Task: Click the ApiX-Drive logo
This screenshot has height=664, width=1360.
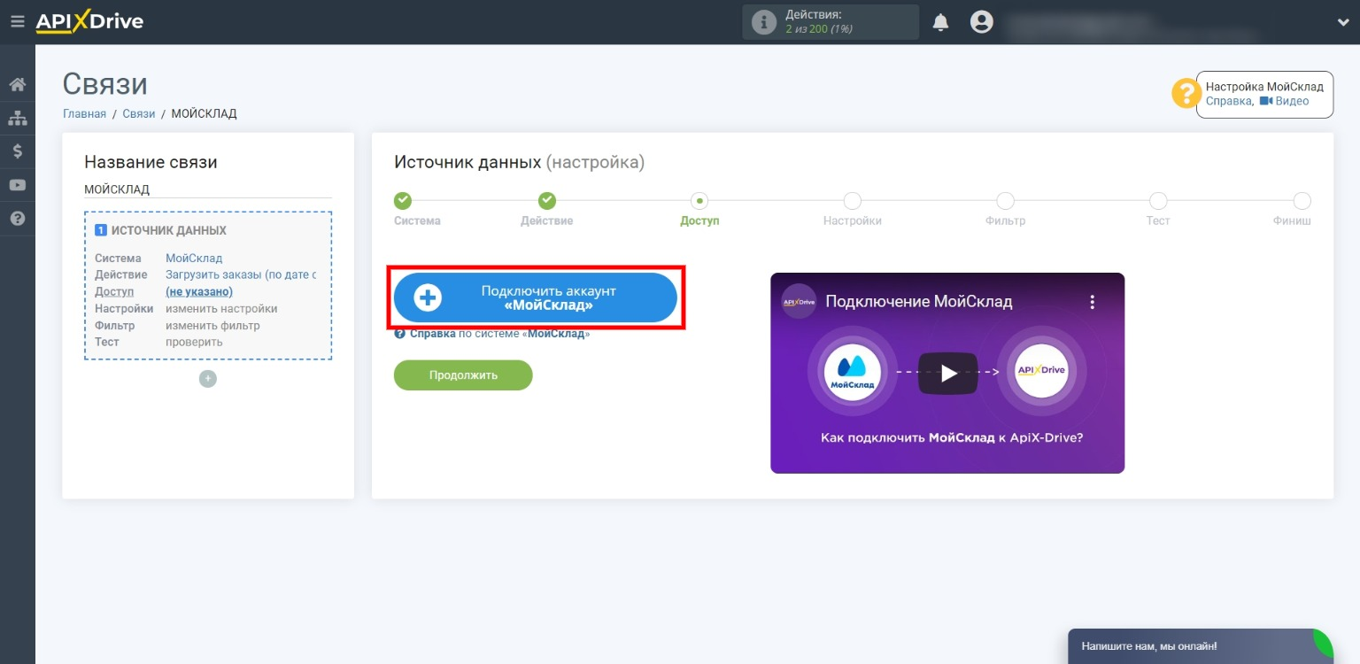Action: pyautogui.click(x=89, y=22)
